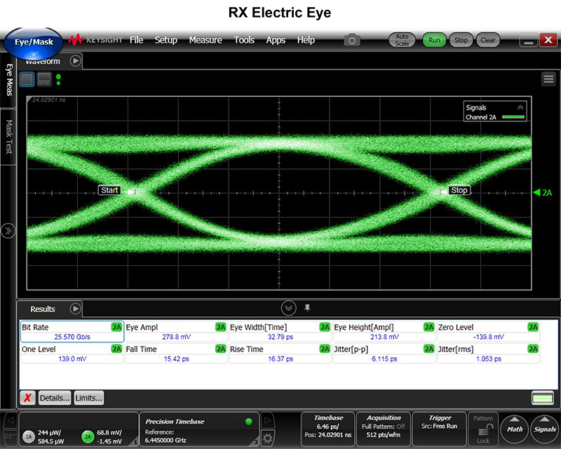The image size is (561, 449).
Task: Pin the Results panel with pushpin icon
Action: [x=306, y=308]
